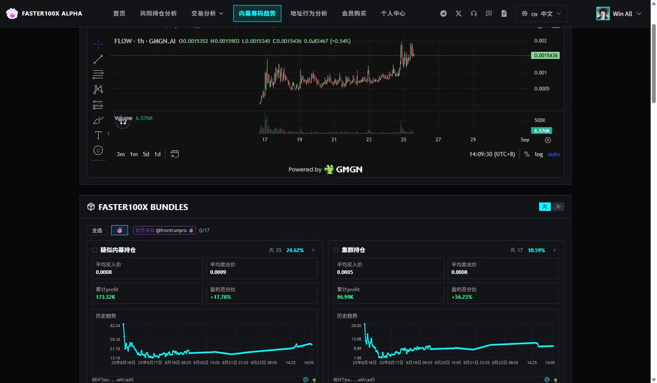Viewport: 657px width, 383px height.
Task: Click the 24.62% holding percentage
Action: click(x=295, y=250)
